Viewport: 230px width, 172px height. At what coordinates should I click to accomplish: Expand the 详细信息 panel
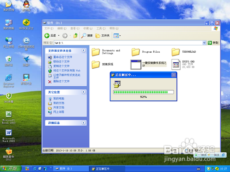click(x=83, y=123)
